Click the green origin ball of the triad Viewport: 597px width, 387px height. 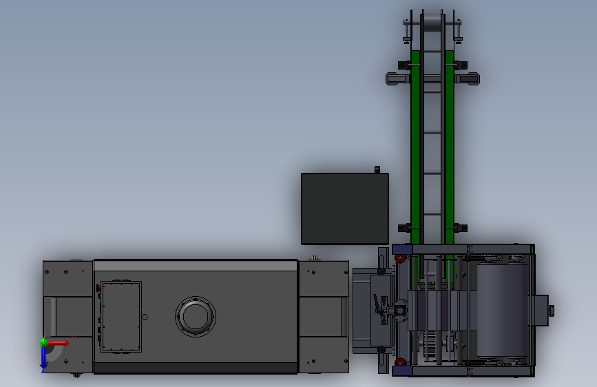pos(43,342)
